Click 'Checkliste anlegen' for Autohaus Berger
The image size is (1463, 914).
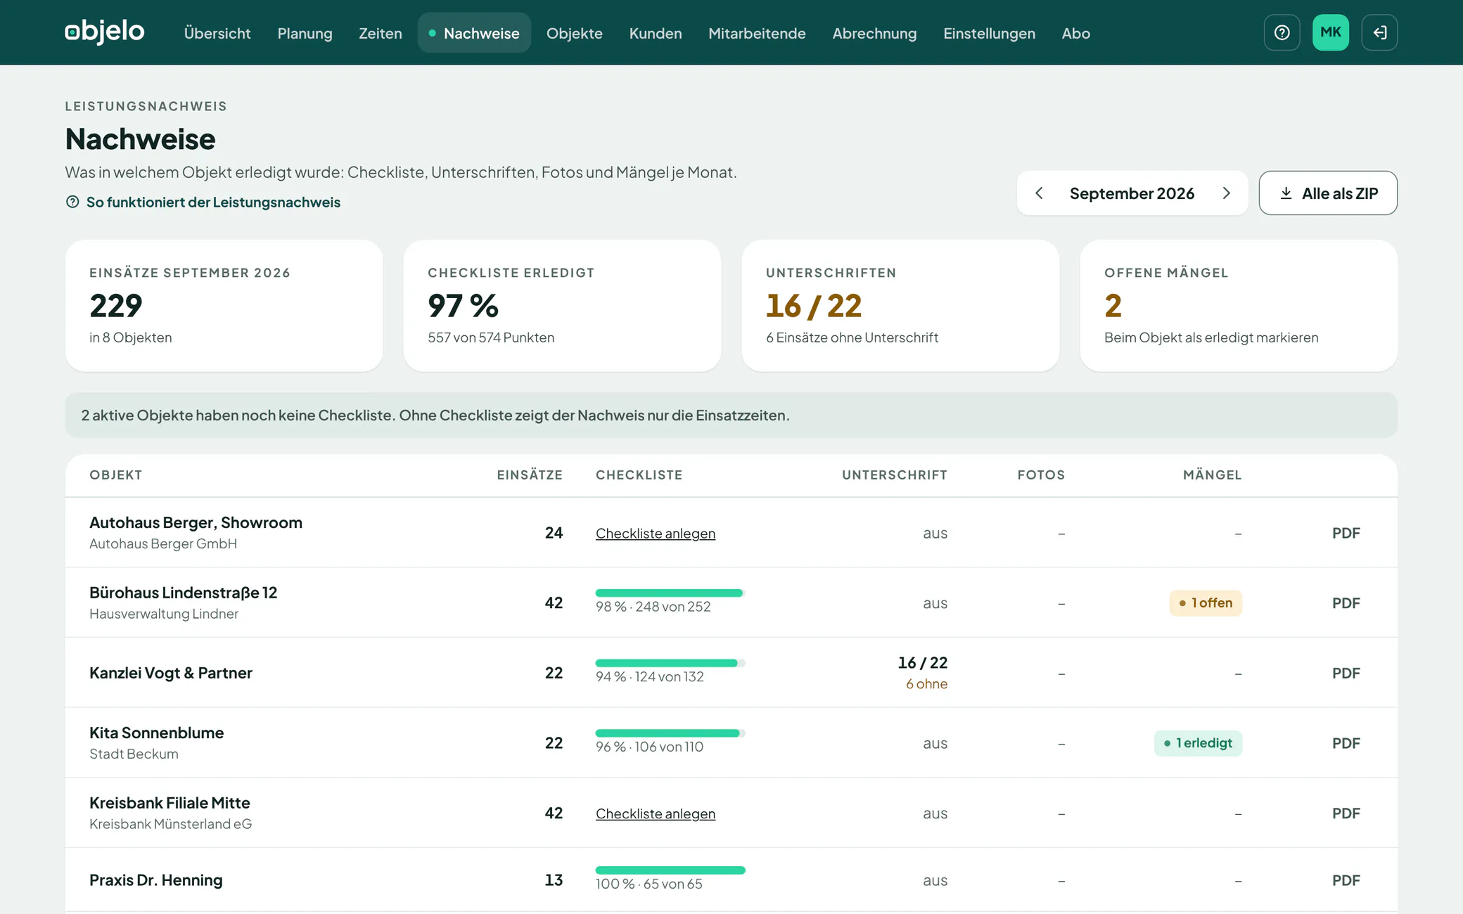click(656, 534)
